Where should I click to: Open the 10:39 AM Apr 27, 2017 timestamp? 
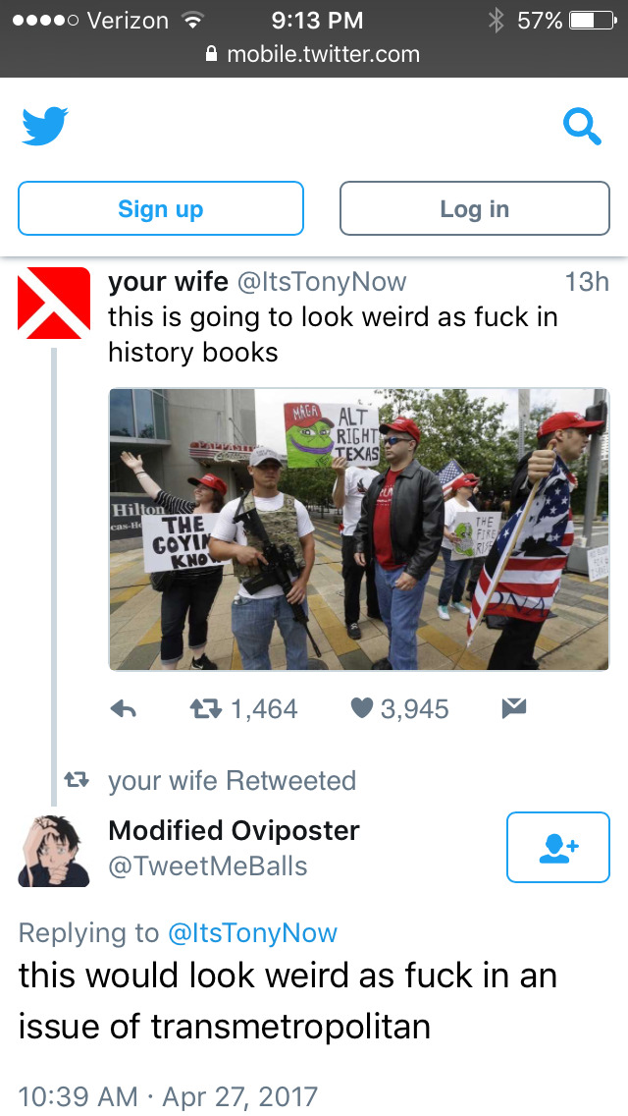tap(168, 1096)
